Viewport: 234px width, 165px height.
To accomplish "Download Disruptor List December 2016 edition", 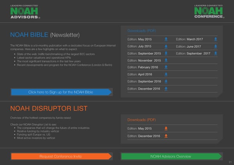I will (166, 136).
